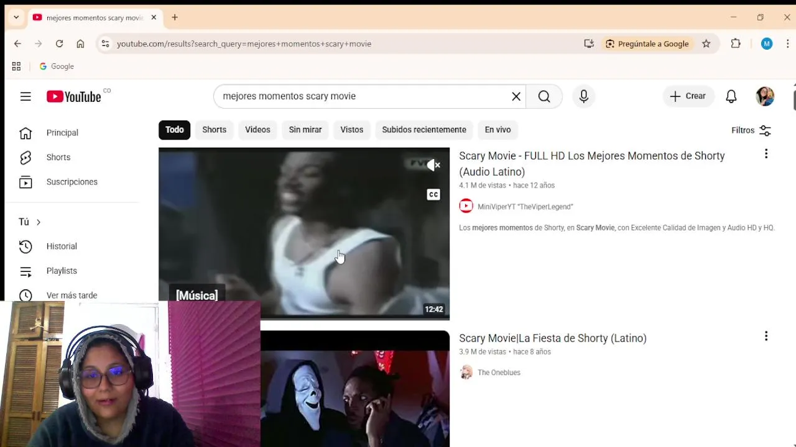The width and height of the screenshot is (796, 447).
Task: Open the browser home page
Action: coord(80,43)
